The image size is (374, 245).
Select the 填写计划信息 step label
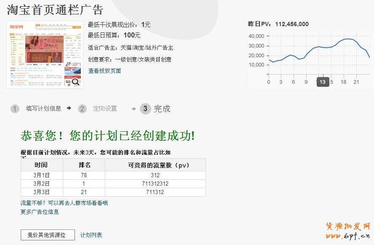pyautogui.click(x=43, y=109)
